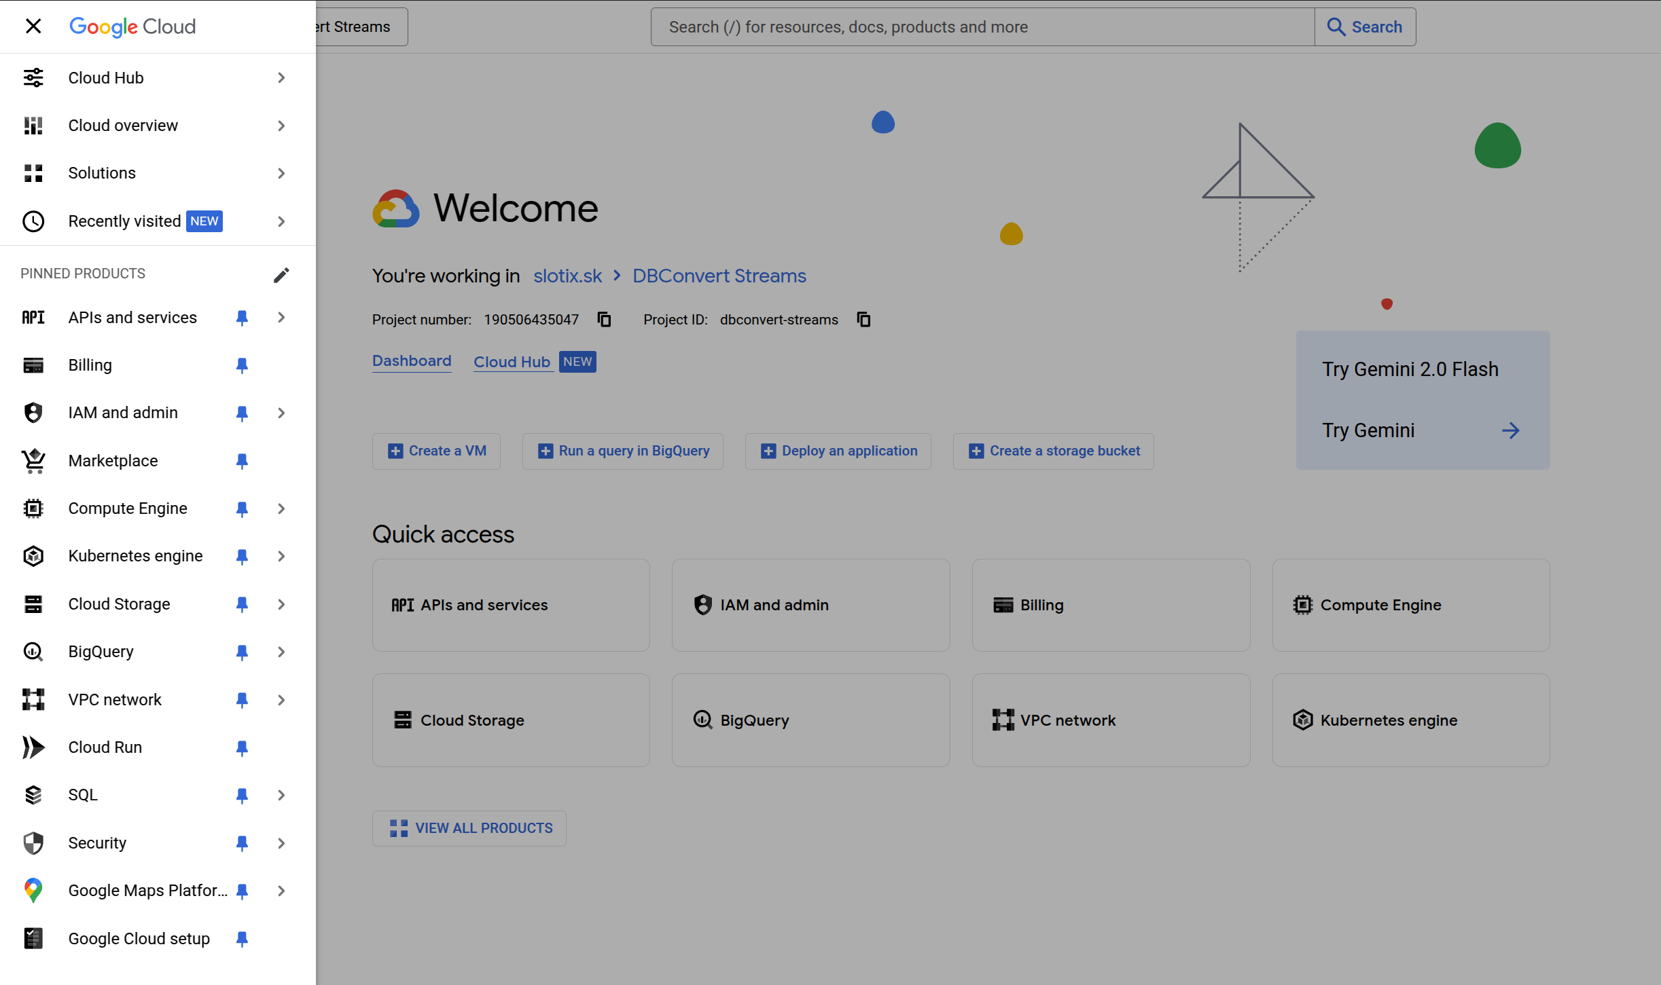
Task: Unpin Billing from pinned products
Action: (x=242, y=365)
